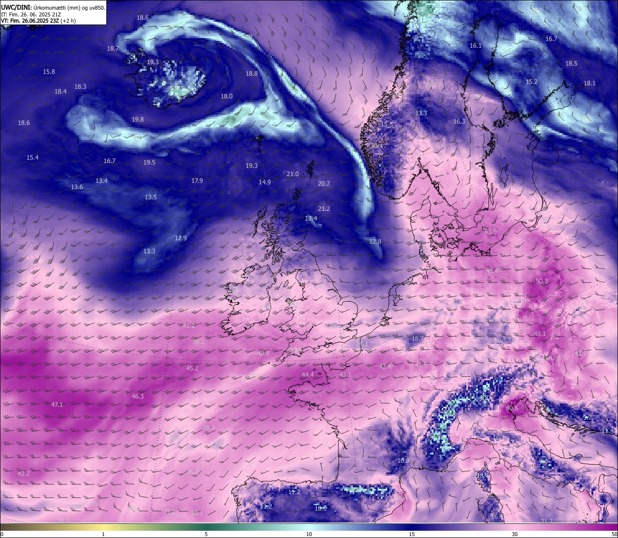Click the value 42.2 near the lower left

coord(24,473)
